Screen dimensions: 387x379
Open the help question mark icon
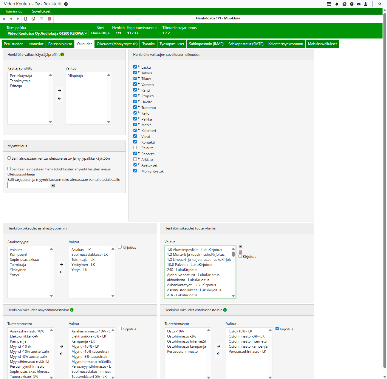coord(352,4)
